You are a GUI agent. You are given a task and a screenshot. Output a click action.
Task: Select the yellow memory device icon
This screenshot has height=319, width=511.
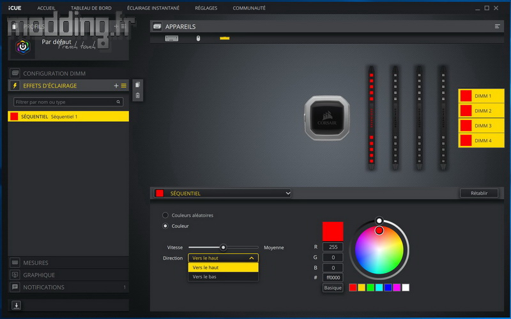point(225,38)
